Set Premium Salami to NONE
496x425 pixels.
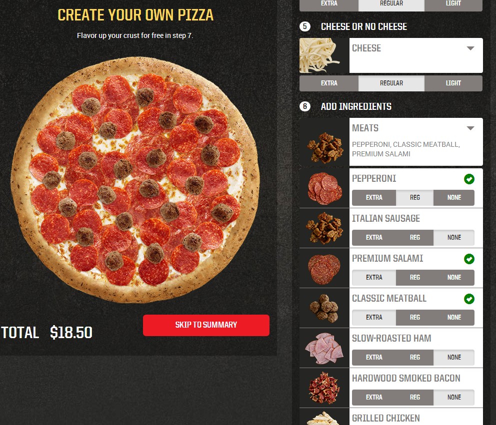pyautogui.click(x=454, y=278)
